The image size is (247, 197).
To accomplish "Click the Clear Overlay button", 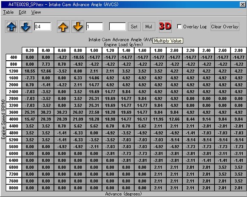I will [225, 27].
